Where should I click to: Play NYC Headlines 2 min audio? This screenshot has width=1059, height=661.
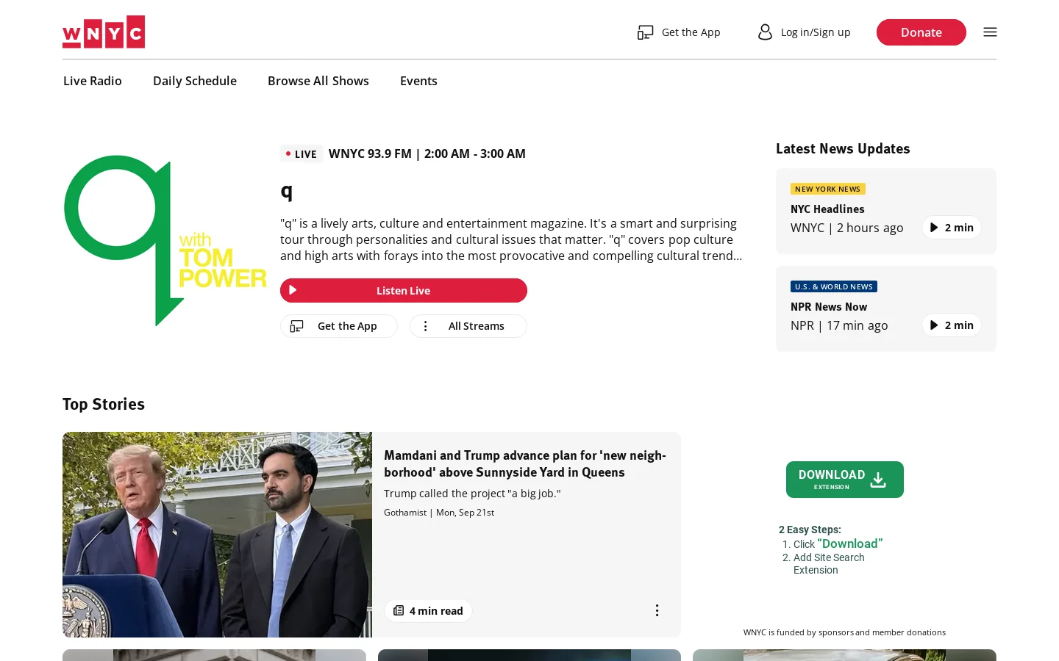click(952, 228)
